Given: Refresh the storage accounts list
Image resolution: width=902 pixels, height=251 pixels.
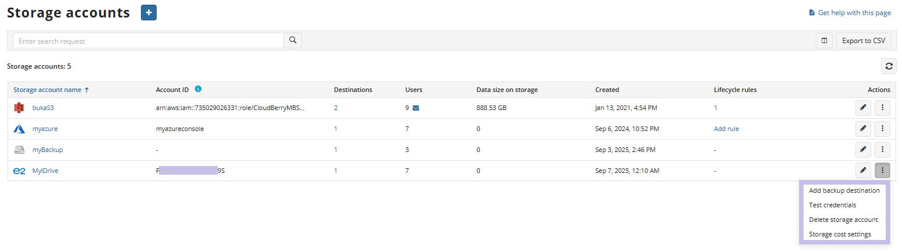Looking at the screenshot, I should point(889,66).
